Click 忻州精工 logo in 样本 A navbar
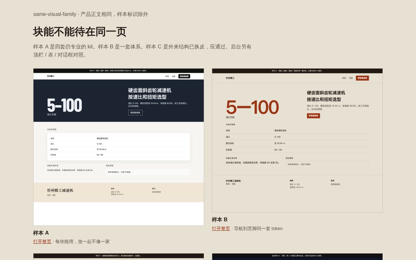Image resolution: width=416 pixels, height=260 pixels. [x=51, y=76]
